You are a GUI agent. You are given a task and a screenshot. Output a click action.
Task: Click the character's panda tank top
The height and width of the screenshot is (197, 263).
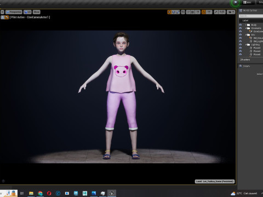(121, 73)
